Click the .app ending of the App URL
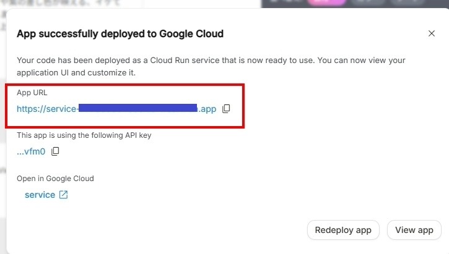Viewport: 449px width, 254px height. click(x=207, y=109)
